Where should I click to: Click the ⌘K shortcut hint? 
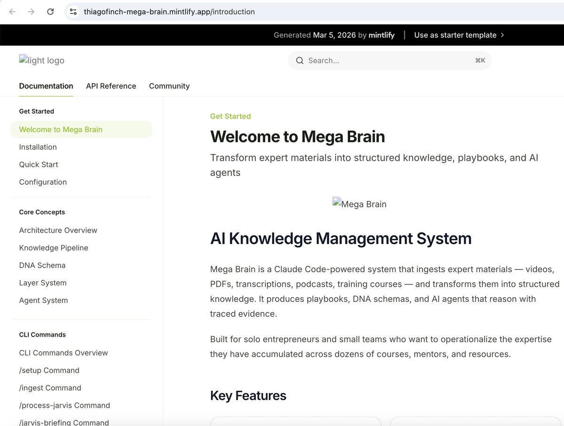[x=480, y=61]
